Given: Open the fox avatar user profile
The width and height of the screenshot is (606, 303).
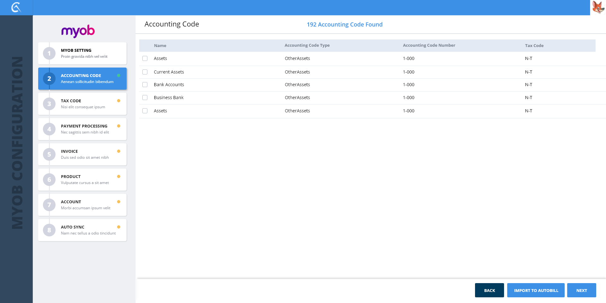Looking at the screenshot, I should pos(598,7).
